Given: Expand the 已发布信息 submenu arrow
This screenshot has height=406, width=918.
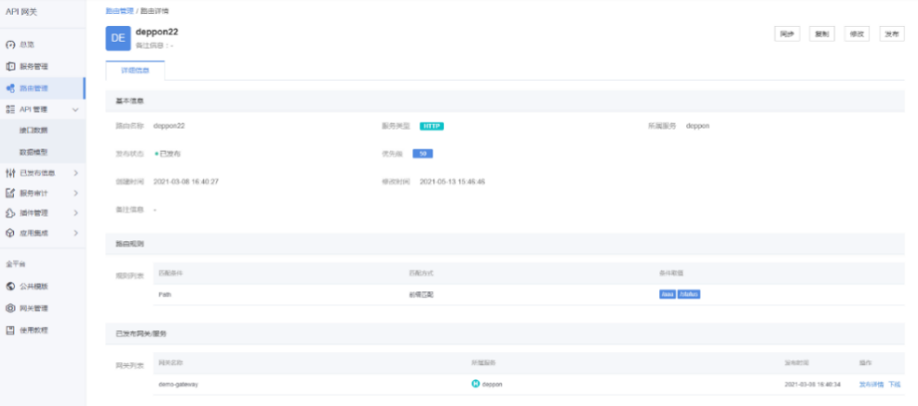Looking at the screenshot, I should [75, 173].
